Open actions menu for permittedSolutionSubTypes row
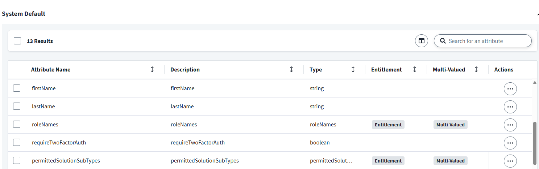 tap(510, 161)
